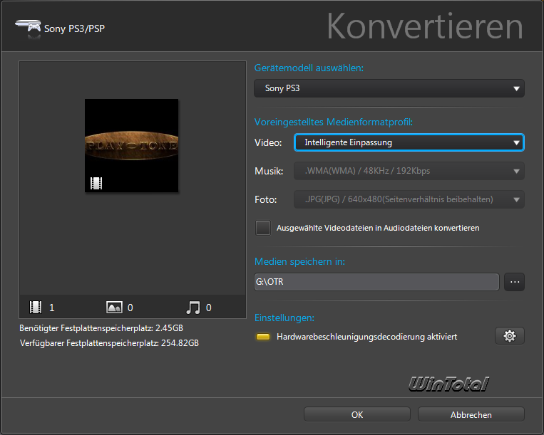Click the Sony PS3/PSP title text
Viewport: 544px width, 435px height.
pyautogui.click(x=74, y=28)
